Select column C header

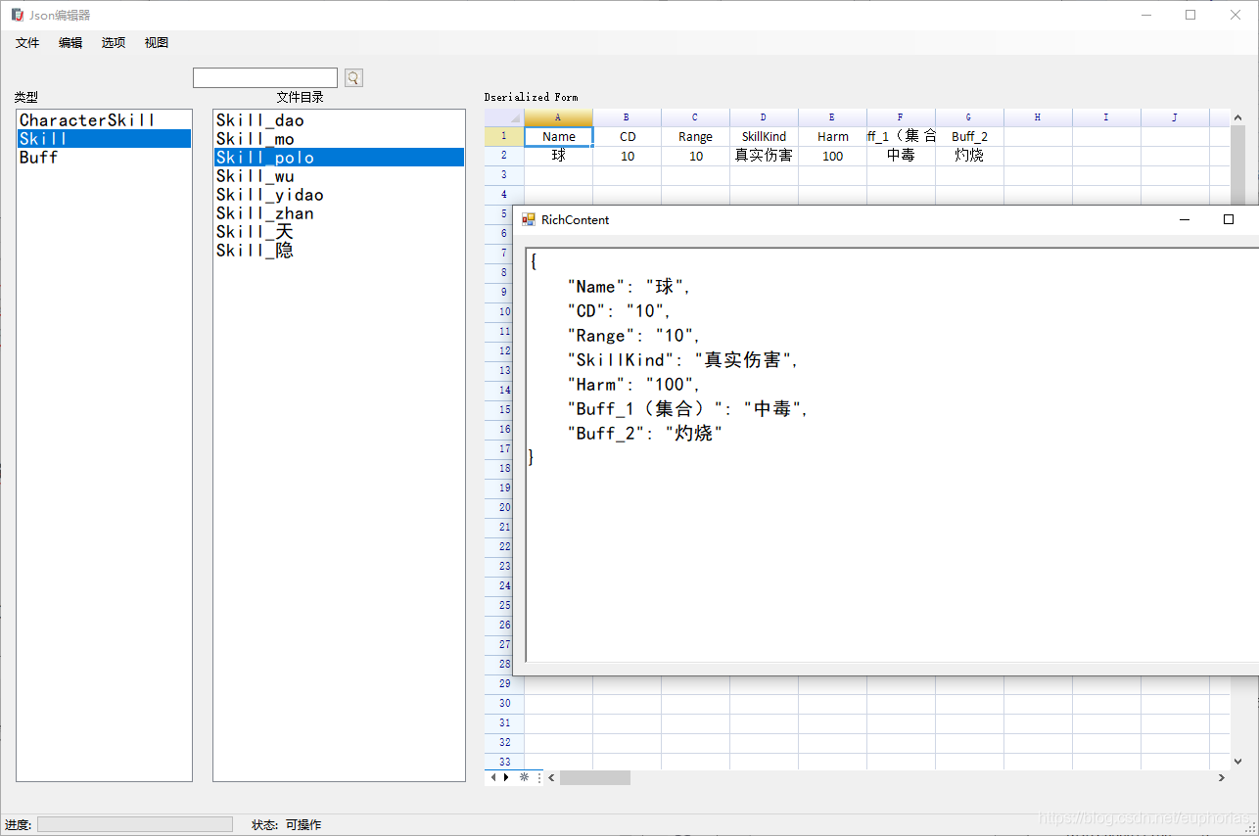(695, 117)
